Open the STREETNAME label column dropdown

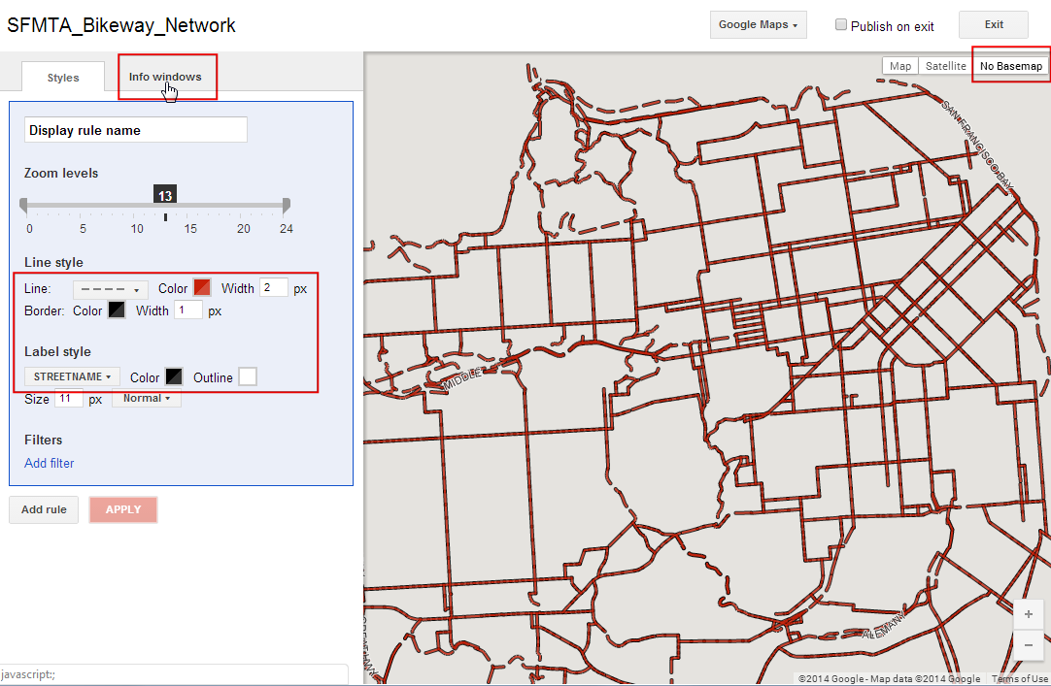(x=73, y=376)
